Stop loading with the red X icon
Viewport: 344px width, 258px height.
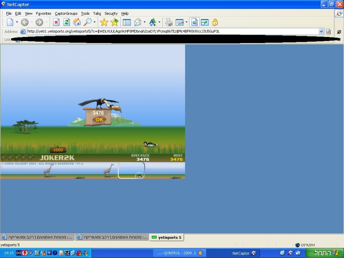[x=56, y=22]
